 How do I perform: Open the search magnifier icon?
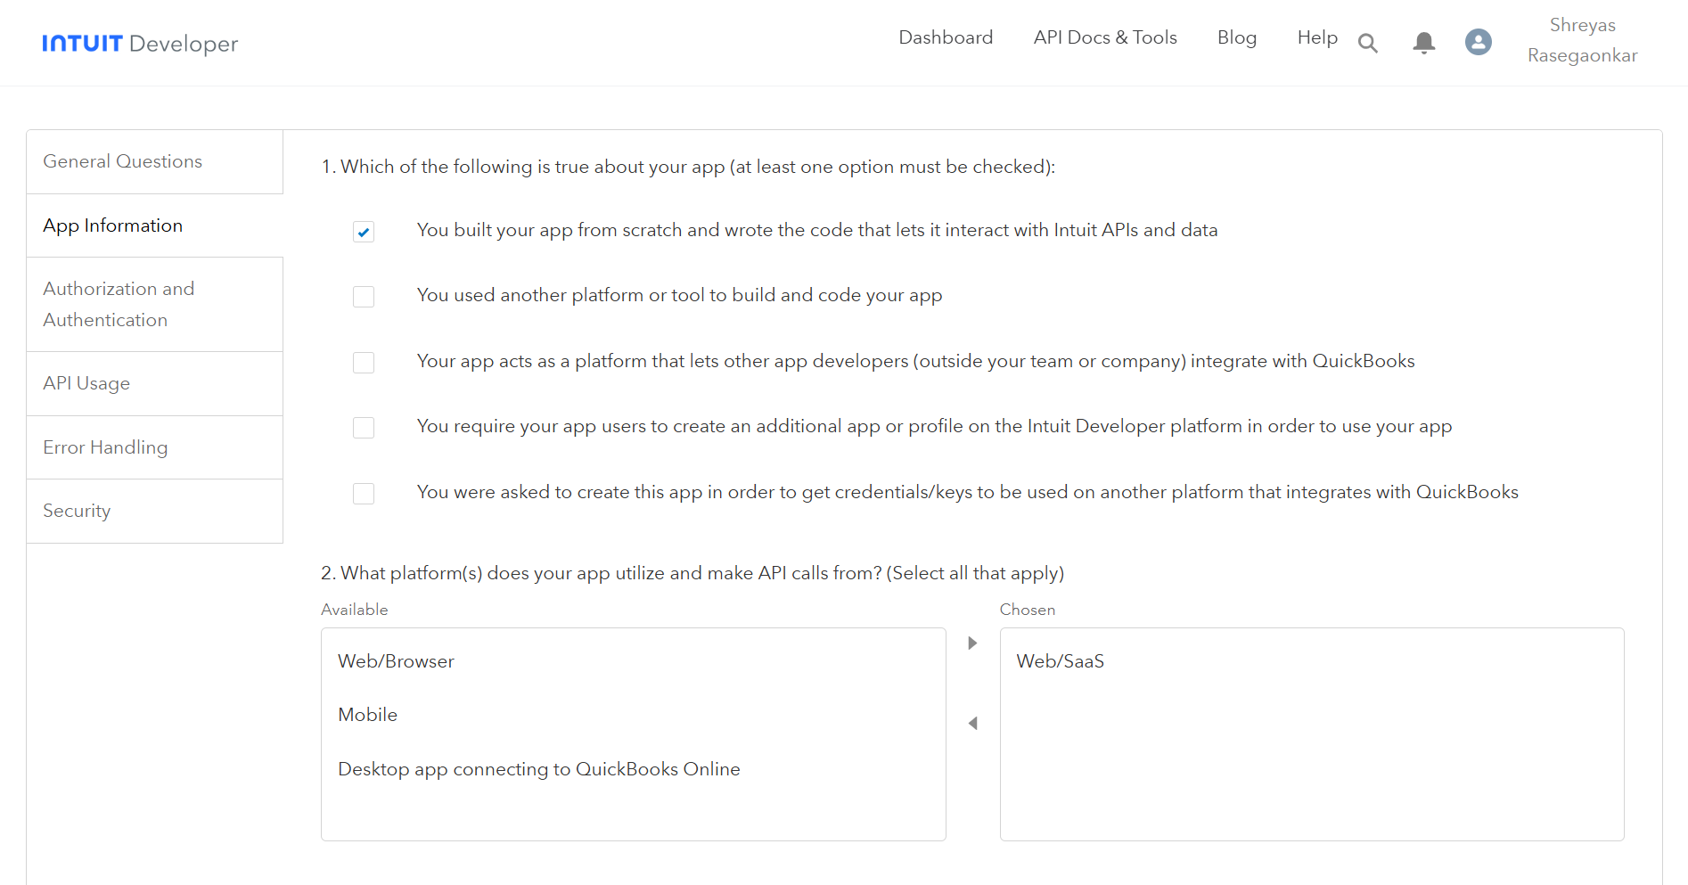[x=1367, y=43]
